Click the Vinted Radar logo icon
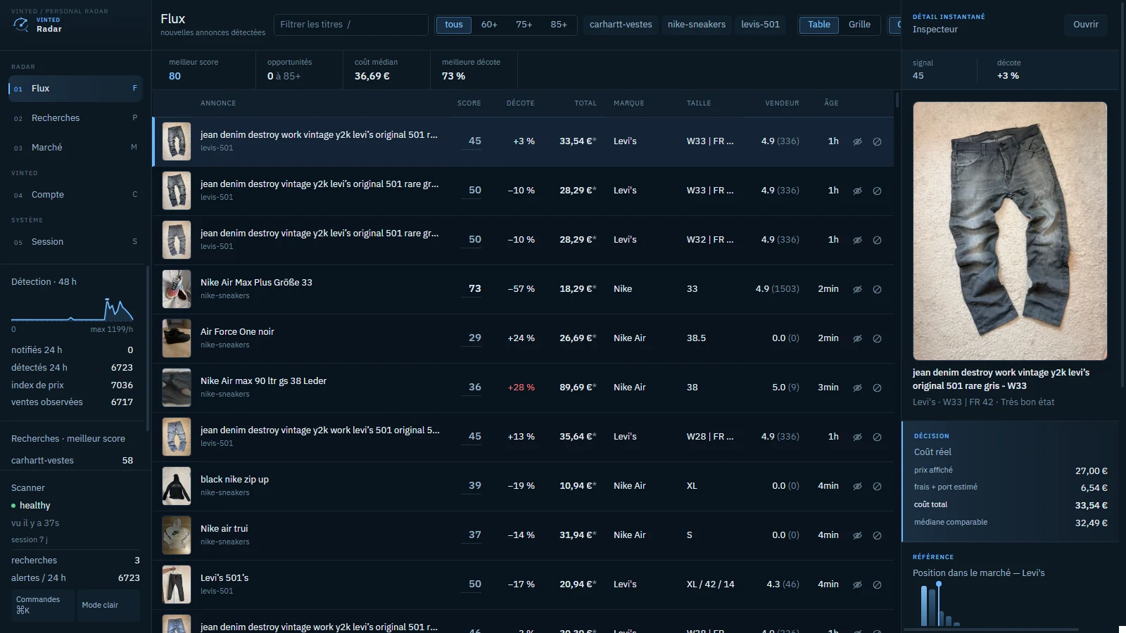The image size is (1126, 633). click(21, 25)
